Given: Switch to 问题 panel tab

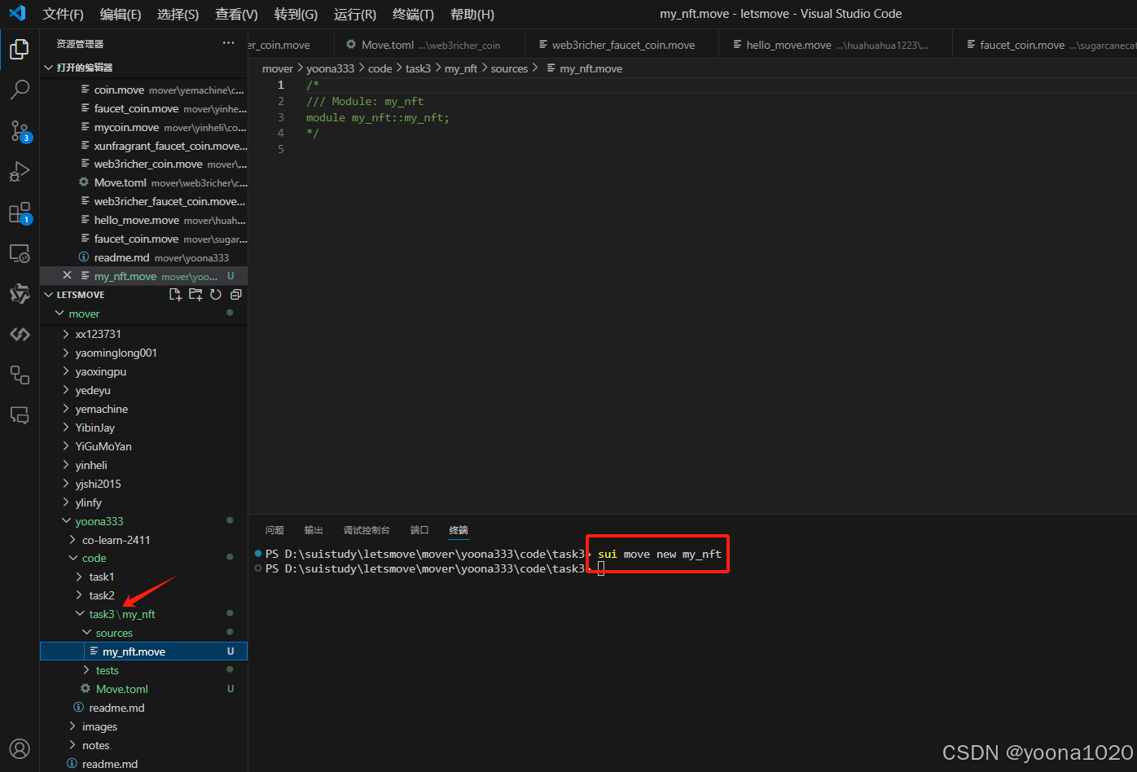Looking at the screenshot, I should (274, 530).
